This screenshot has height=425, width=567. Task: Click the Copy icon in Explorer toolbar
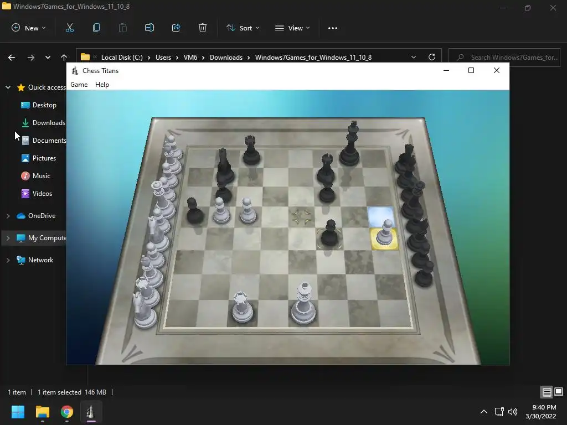96,28
